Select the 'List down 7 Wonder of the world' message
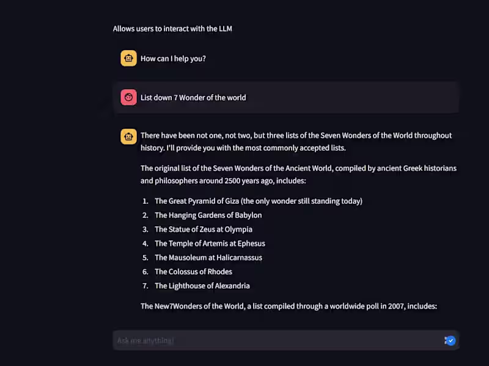 (x=193, y=98)
